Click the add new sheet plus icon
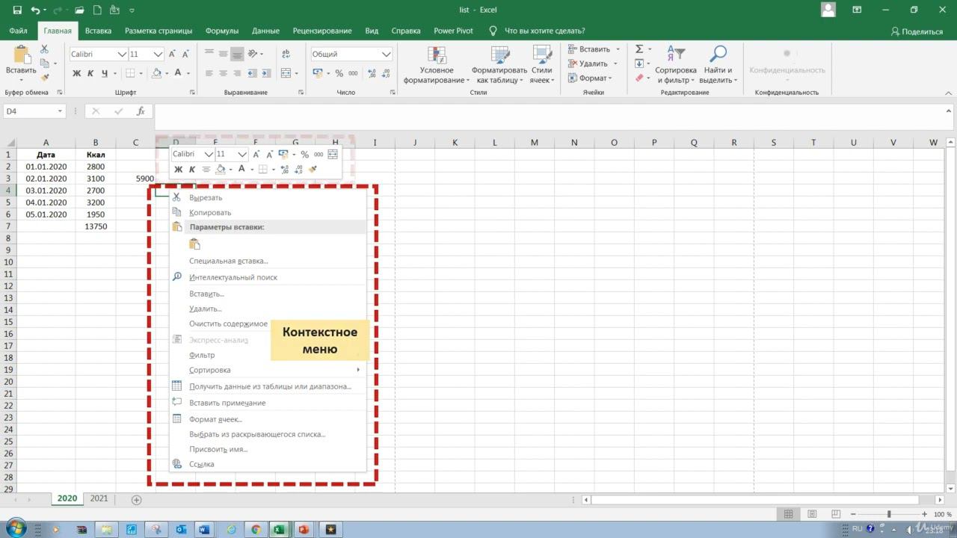This screenshot has height=538, width=957. point(136,499)
